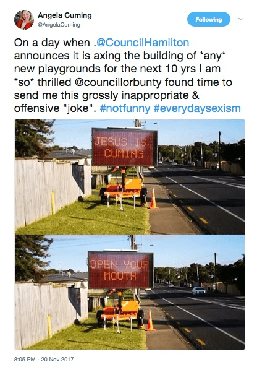Click the 'OPEN YOUR MOUTH' sign board
Viewport: 257px width, 367px height.
[121, 270]
